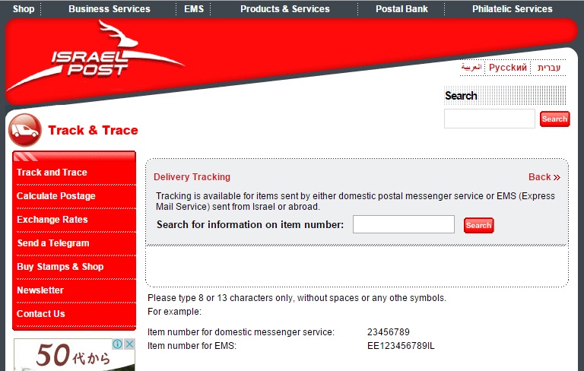Click the Delivery Tracking heading
Image resolution: width=584 pixels, height=371 pixels.
tap(192, 177)
